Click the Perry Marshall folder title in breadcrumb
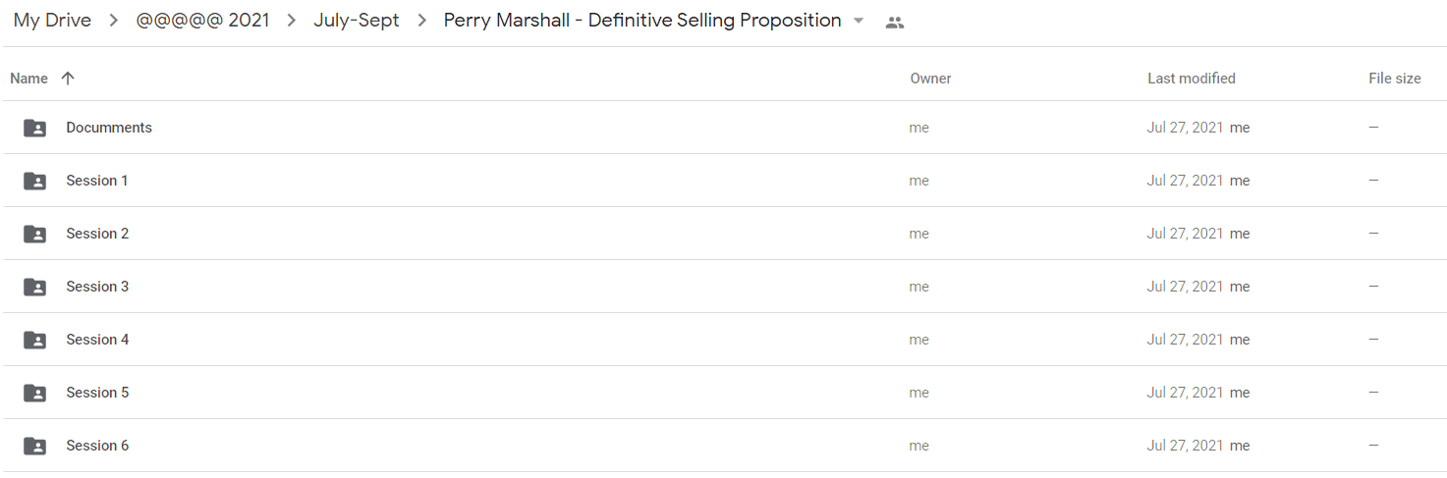Screen dimensions: 1447x478 click(x=642, y=21)
